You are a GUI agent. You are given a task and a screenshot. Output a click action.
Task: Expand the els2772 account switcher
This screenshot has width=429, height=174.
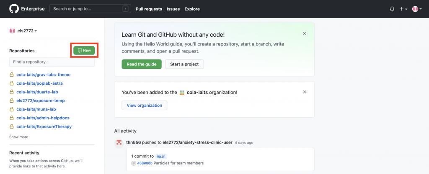pyautogui.click(x=27, y=31)
